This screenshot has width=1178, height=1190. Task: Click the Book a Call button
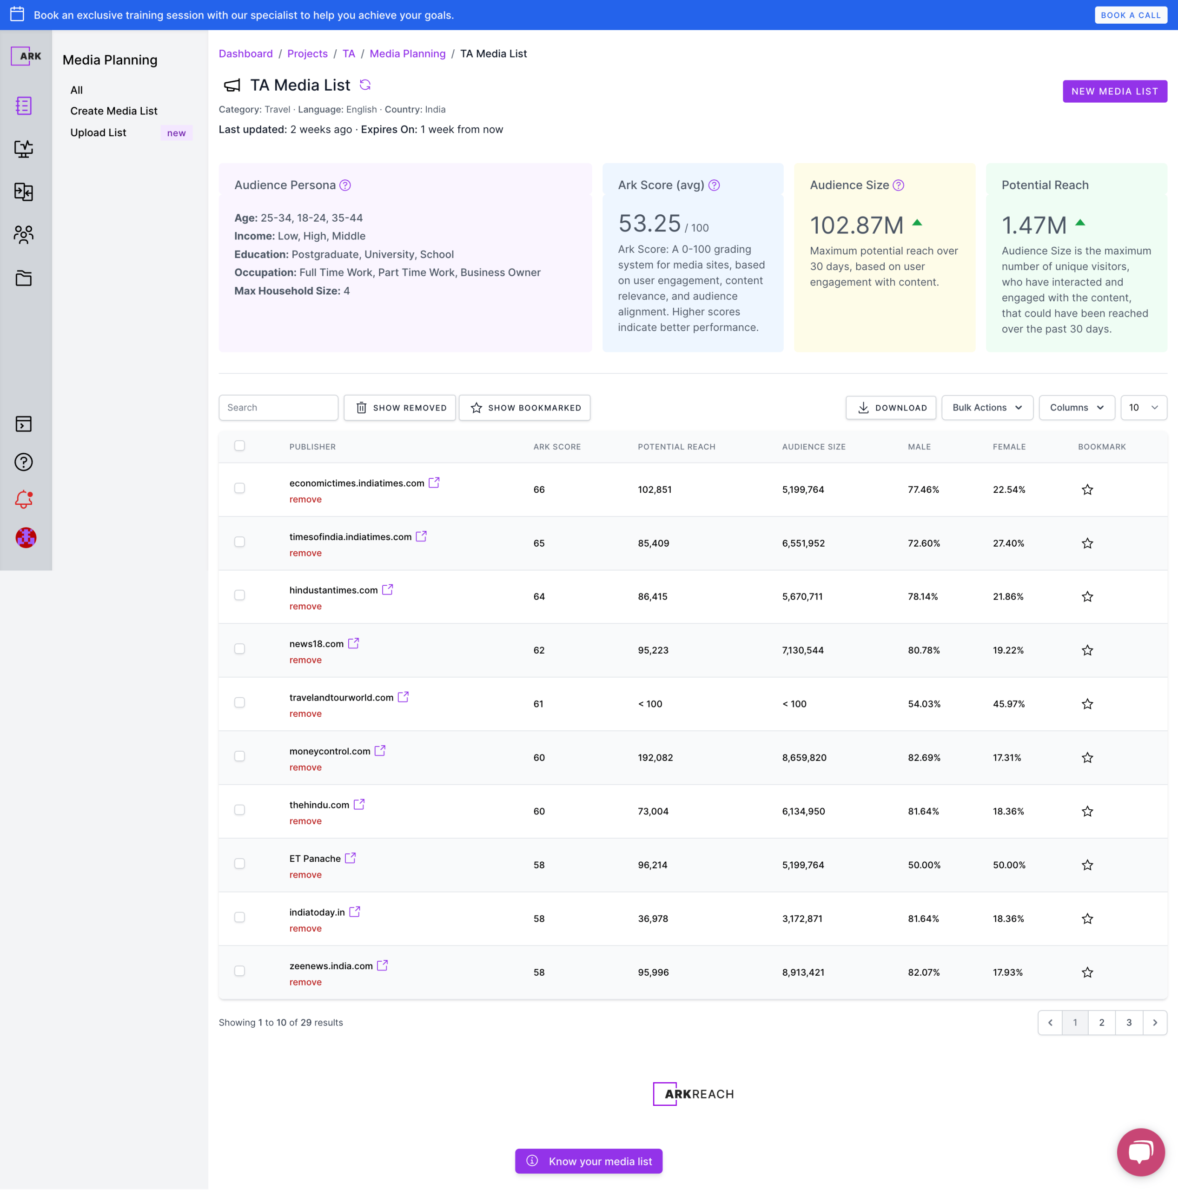tap(1131, 15)
